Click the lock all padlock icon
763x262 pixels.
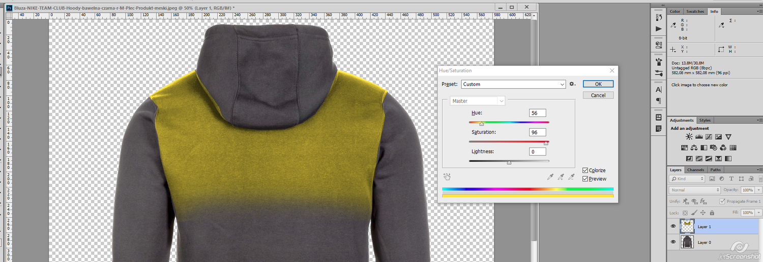click(x=712, y=213)
